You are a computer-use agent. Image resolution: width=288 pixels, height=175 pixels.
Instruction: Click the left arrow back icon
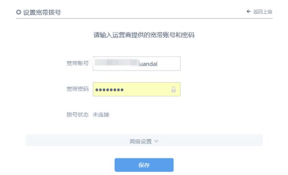click(249, 12)
